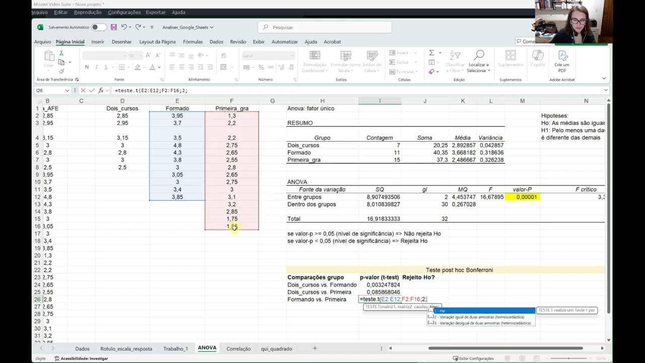Viewport: 645px width, 363px height.
Task: Click the AutoSum sigma icon
Action: tap(431, 53)
